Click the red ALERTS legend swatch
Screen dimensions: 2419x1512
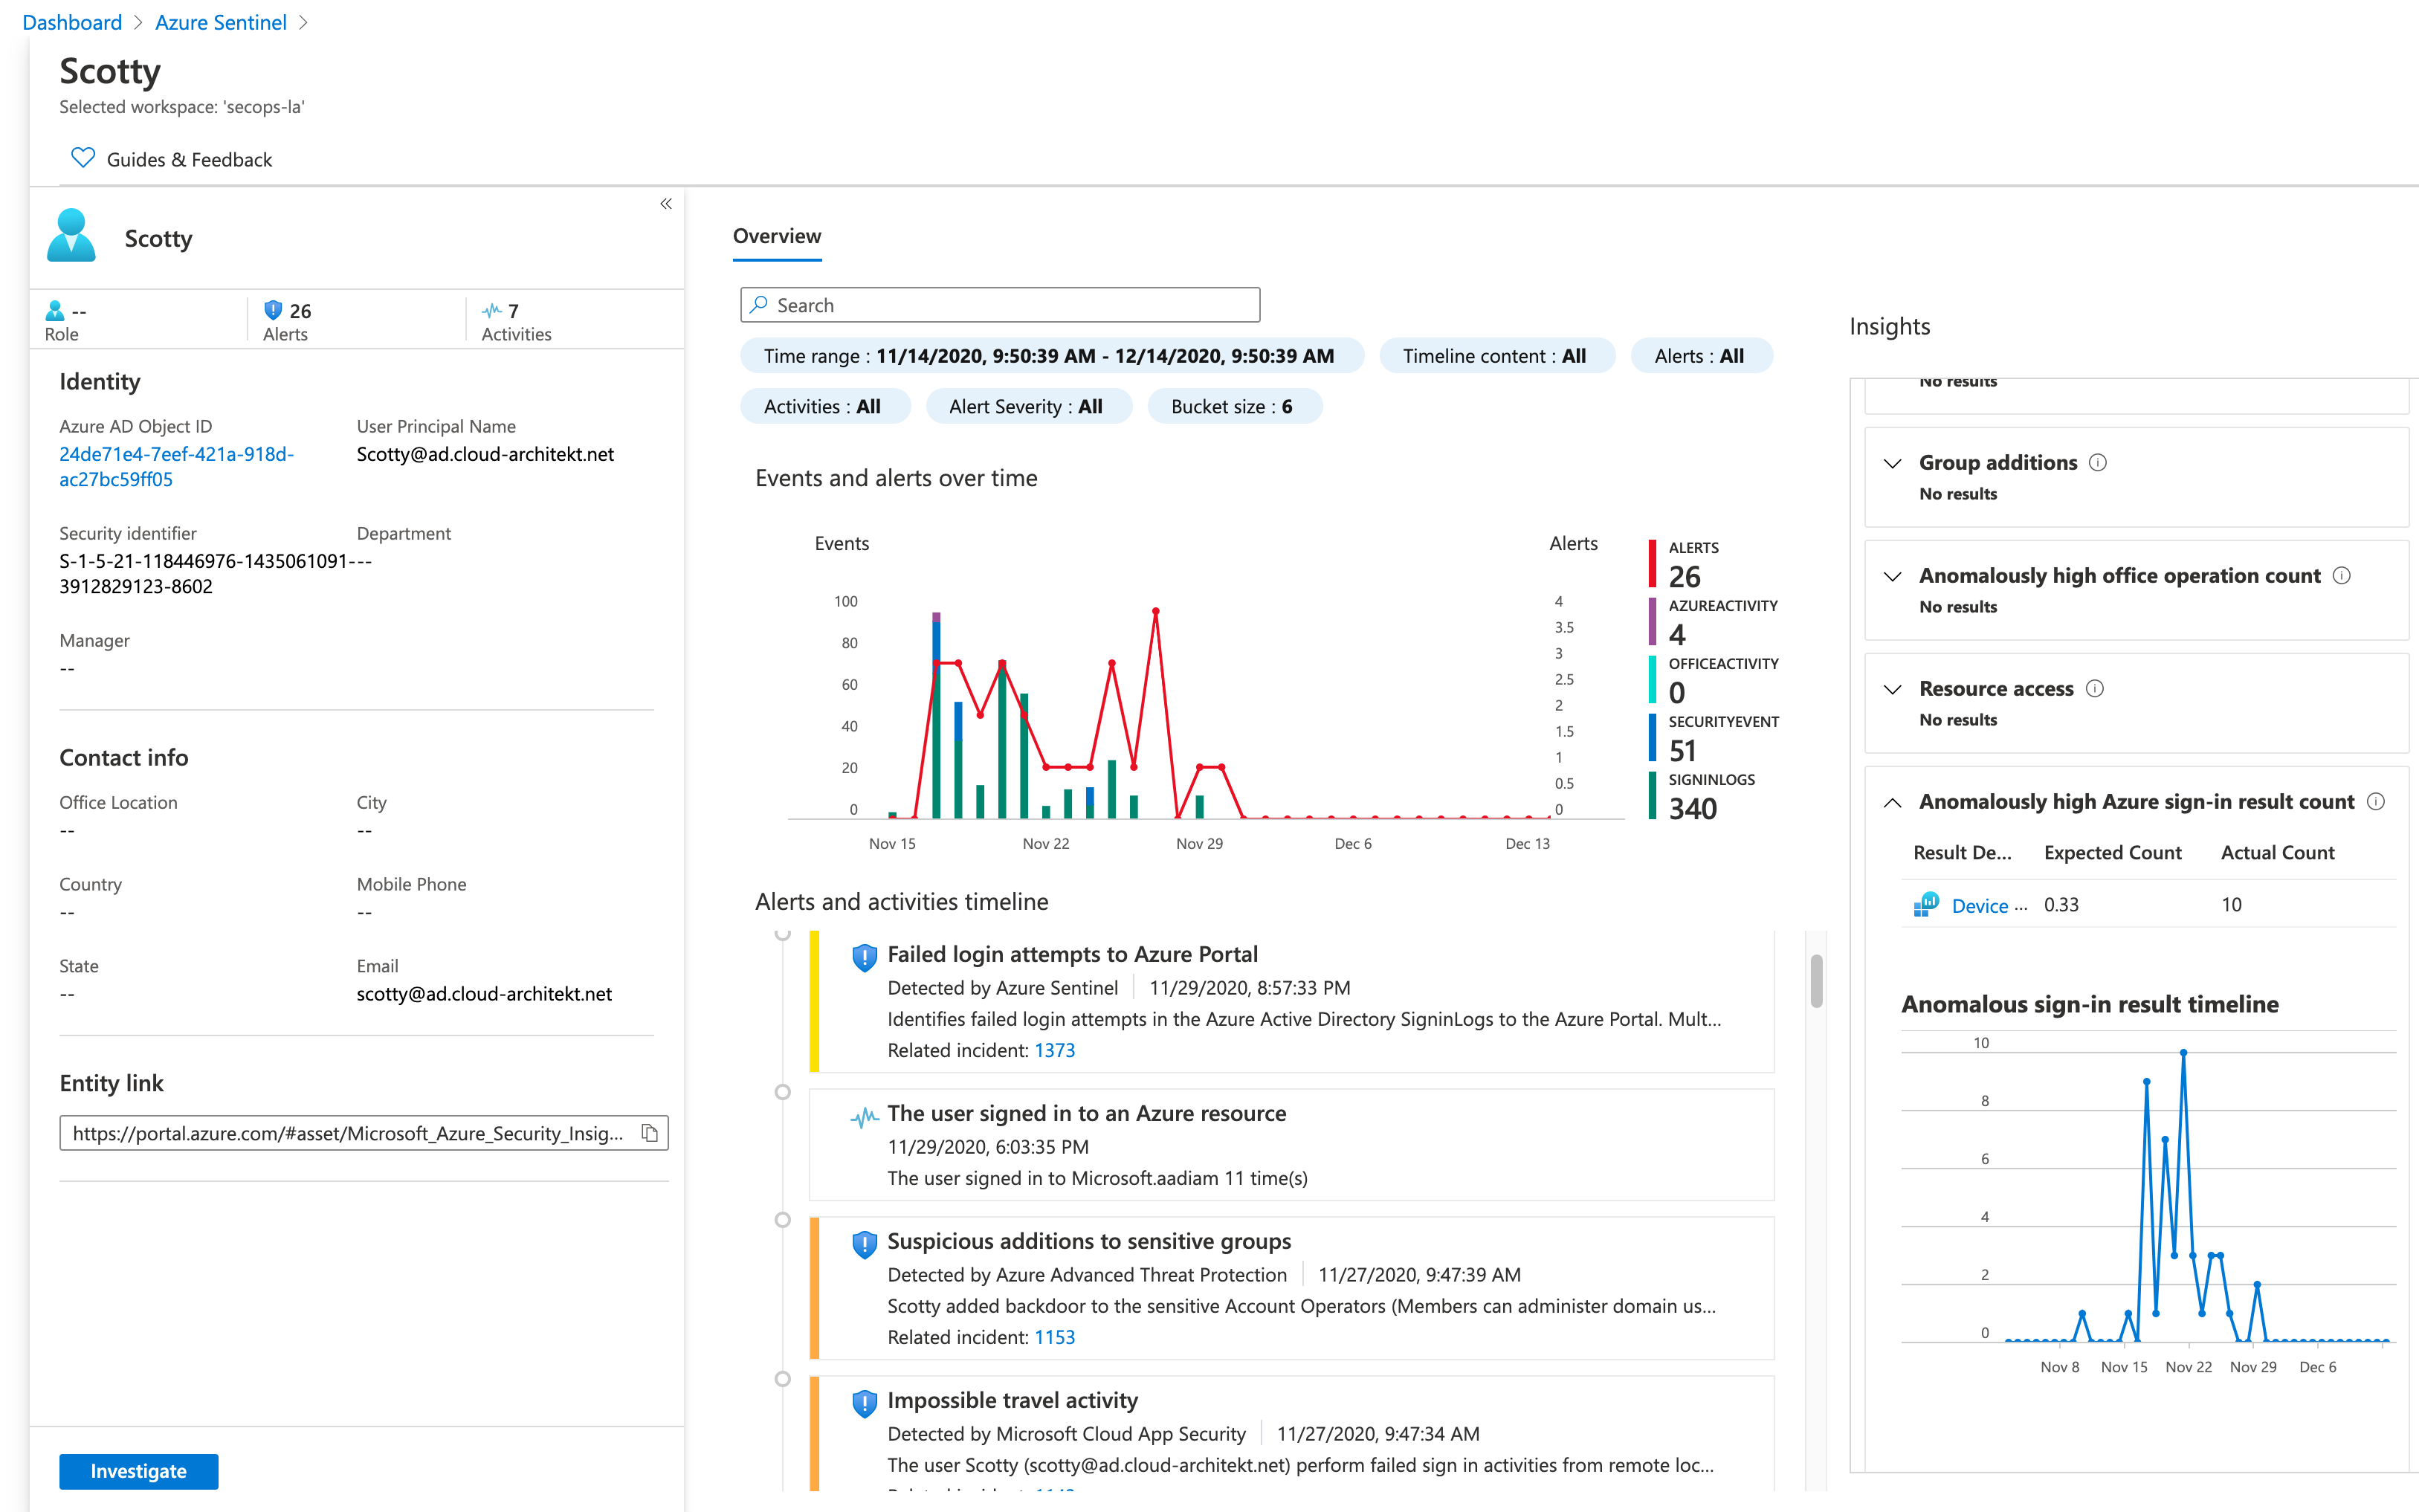[x=1652, y=565]
